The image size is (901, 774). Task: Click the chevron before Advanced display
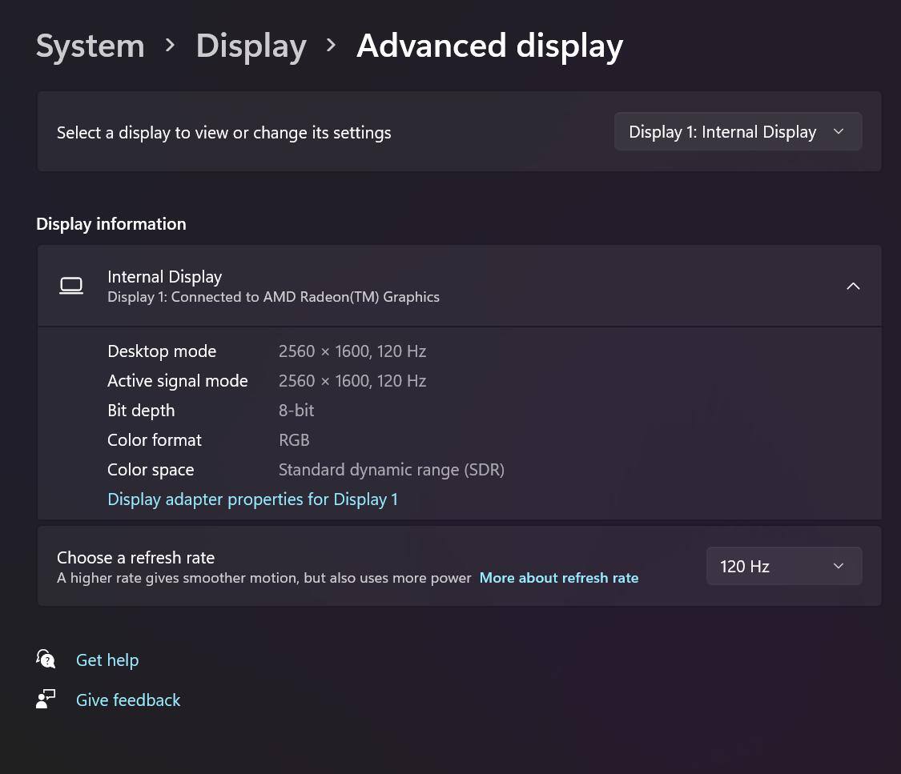[331, 46]
